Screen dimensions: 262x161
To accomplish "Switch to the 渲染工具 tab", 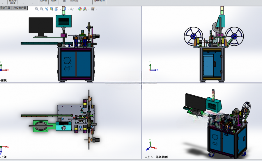I will 6,8.
